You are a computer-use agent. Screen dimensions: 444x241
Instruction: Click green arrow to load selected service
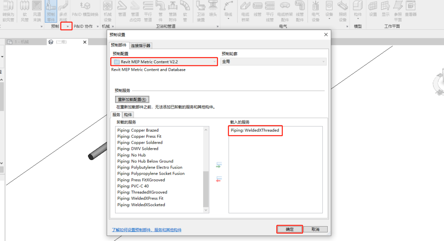click(x=219, y=165)
